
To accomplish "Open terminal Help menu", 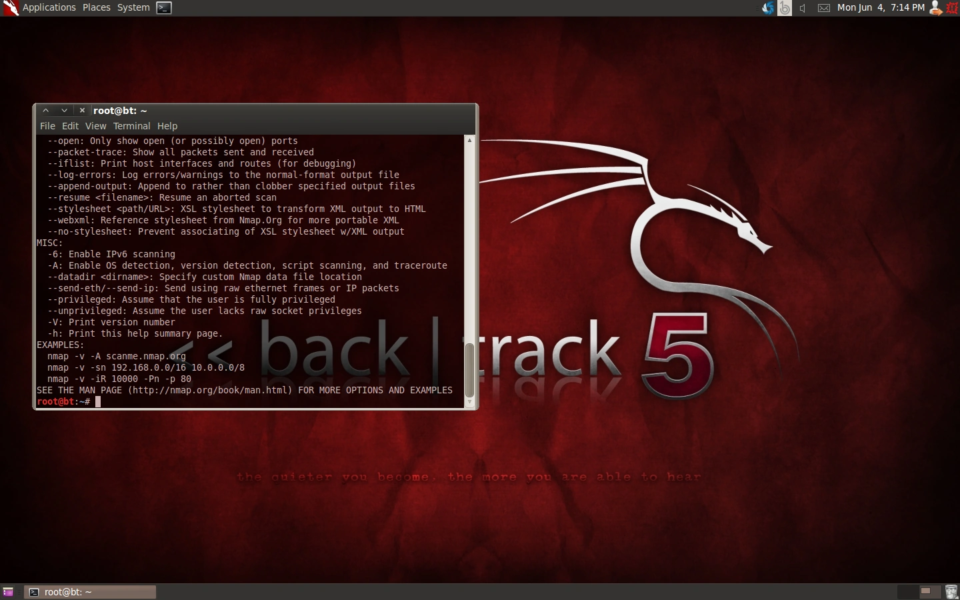I will pos(167,126).
